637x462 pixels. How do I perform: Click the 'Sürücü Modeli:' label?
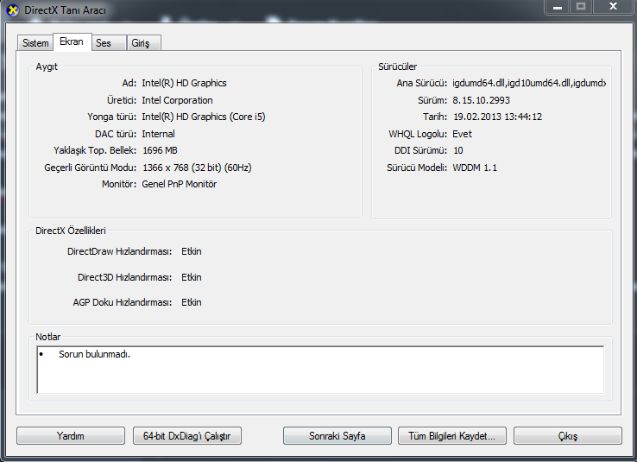pos(417,168)
